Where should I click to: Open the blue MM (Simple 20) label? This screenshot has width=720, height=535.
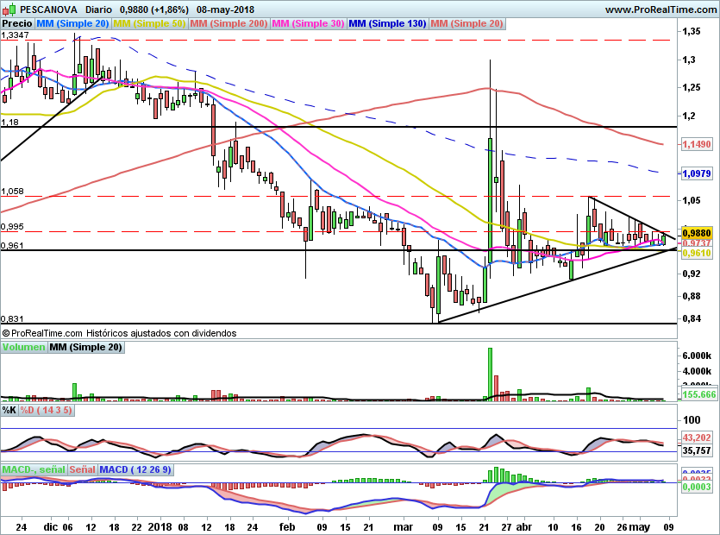point(72,24)
